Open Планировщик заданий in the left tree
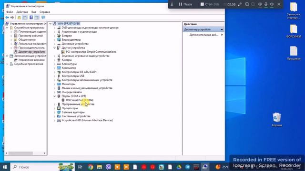The width and height of the screenshot is (305, 171). pos(32,32)
